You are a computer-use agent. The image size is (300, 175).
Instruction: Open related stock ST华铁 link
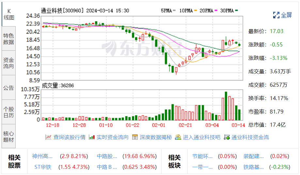[x=43, y=167]
